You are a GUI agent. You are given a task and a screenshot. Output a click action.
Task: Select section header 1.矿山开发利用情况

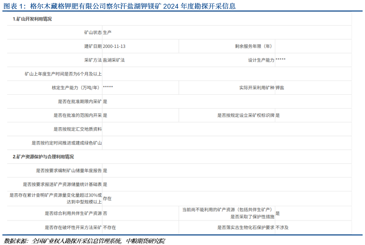[32, 19]
